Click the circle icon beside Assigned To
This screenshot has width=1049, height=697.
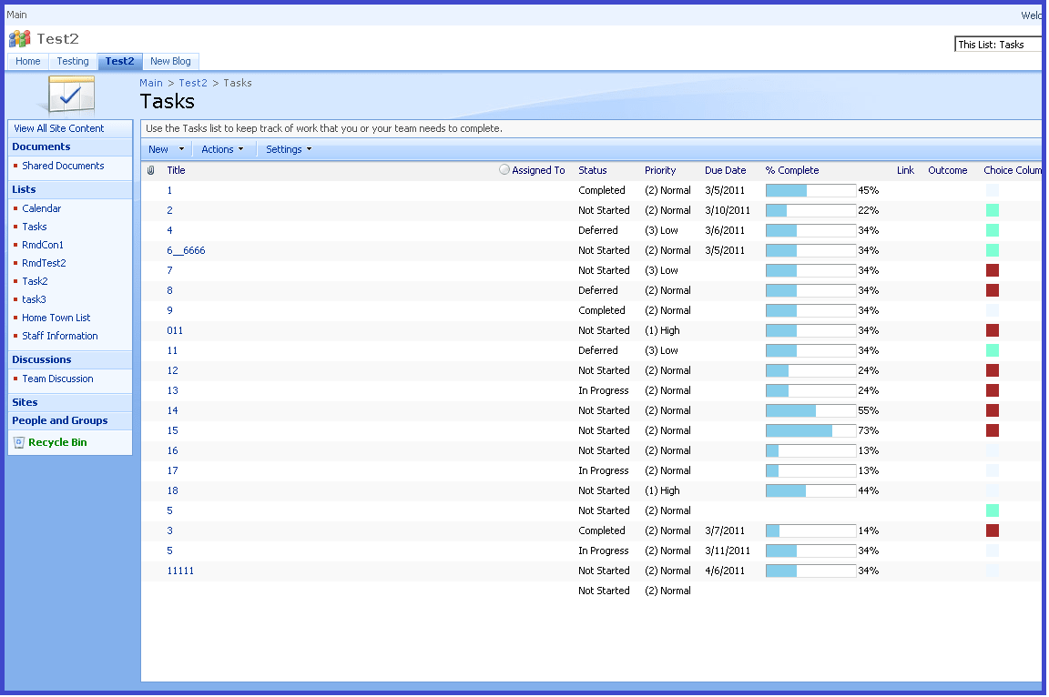tap(504, 170)
